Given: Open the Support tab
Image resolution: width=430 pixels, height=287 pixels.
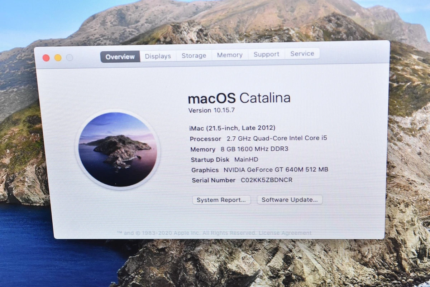Looking at the screenshot, I should click(266, 54).
